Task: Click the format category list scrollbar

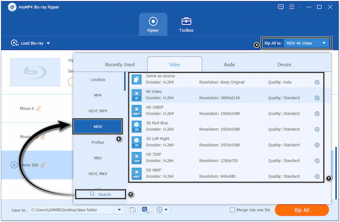Action: tap(125, 81)
